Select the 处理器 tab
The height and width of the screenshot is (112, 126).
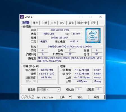[x=26, y=23]
